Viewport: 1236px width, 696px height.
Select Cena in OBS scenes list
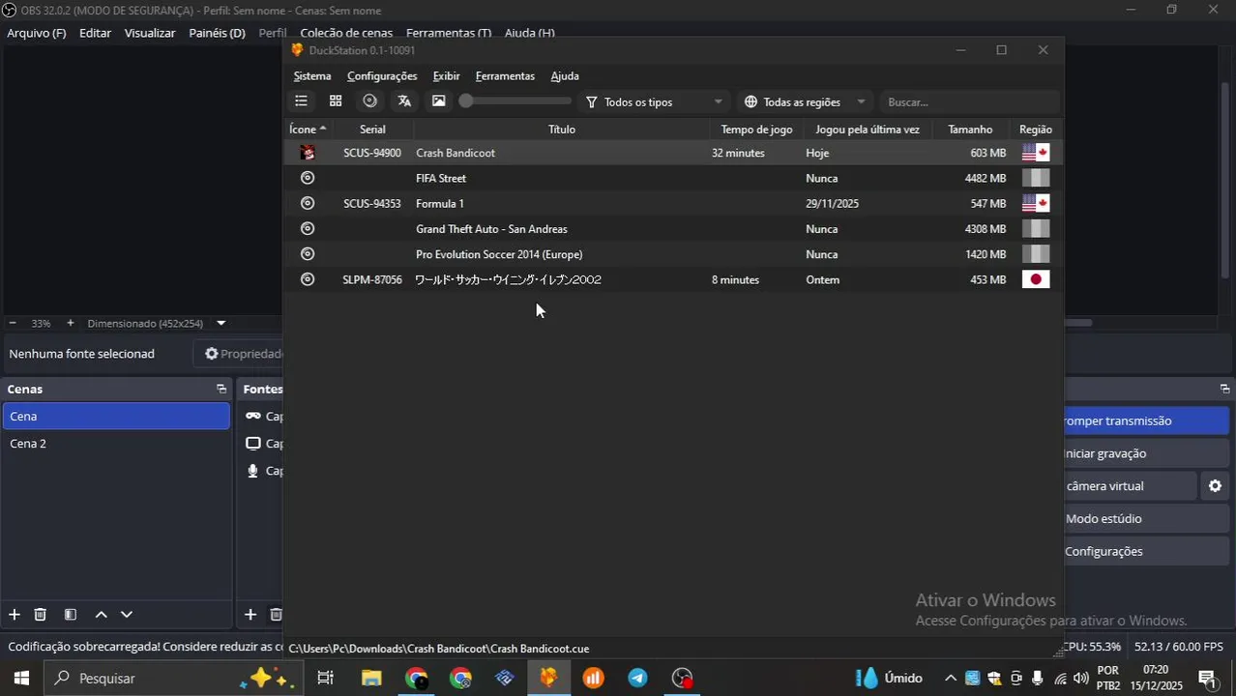[x=116, y=417]
